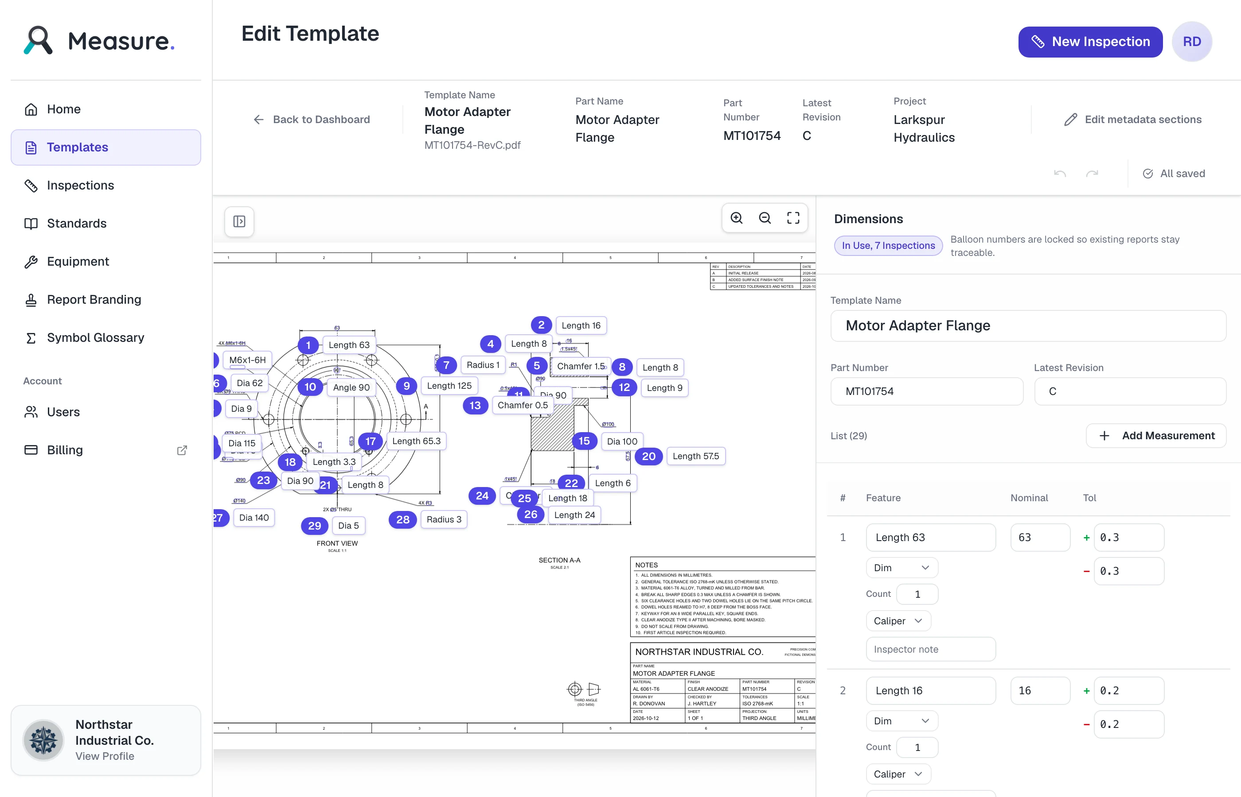The width and height of the screenshot is (1241, 797).
Task: Click balloon number 20 on drawing
Action: pyautogui.click(x=648, y=457)
